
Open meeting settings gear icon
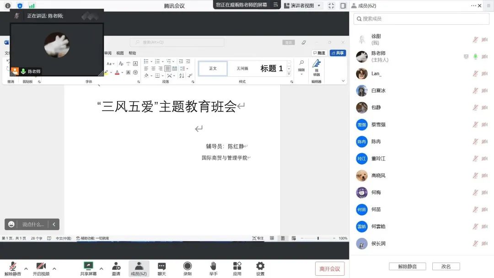(x=260, y=268)
